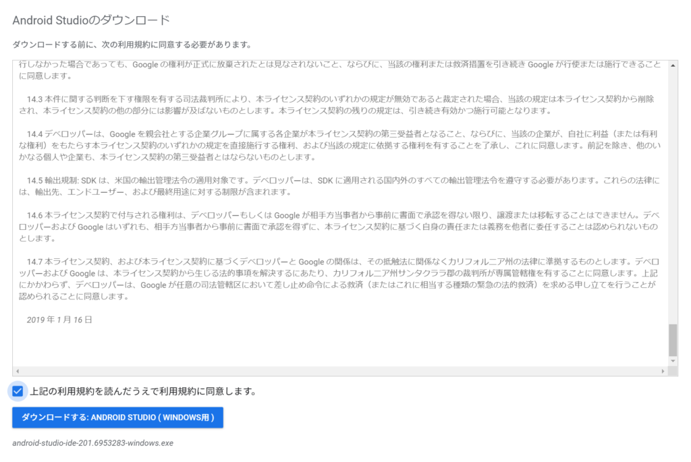Click the scroll-up arrow of the terms box

(x=673, y=65)
